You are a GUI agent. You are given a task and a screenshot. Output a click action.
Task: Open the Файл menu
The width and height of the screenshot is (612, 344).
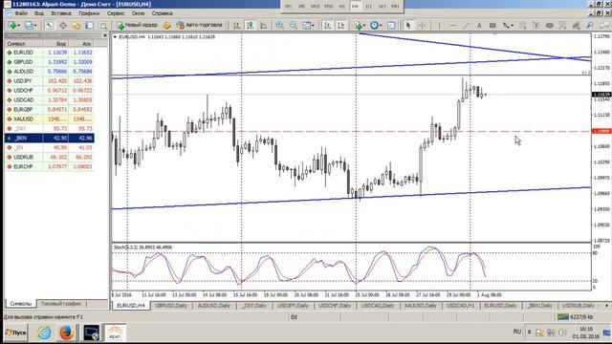(x=21, y=13)
